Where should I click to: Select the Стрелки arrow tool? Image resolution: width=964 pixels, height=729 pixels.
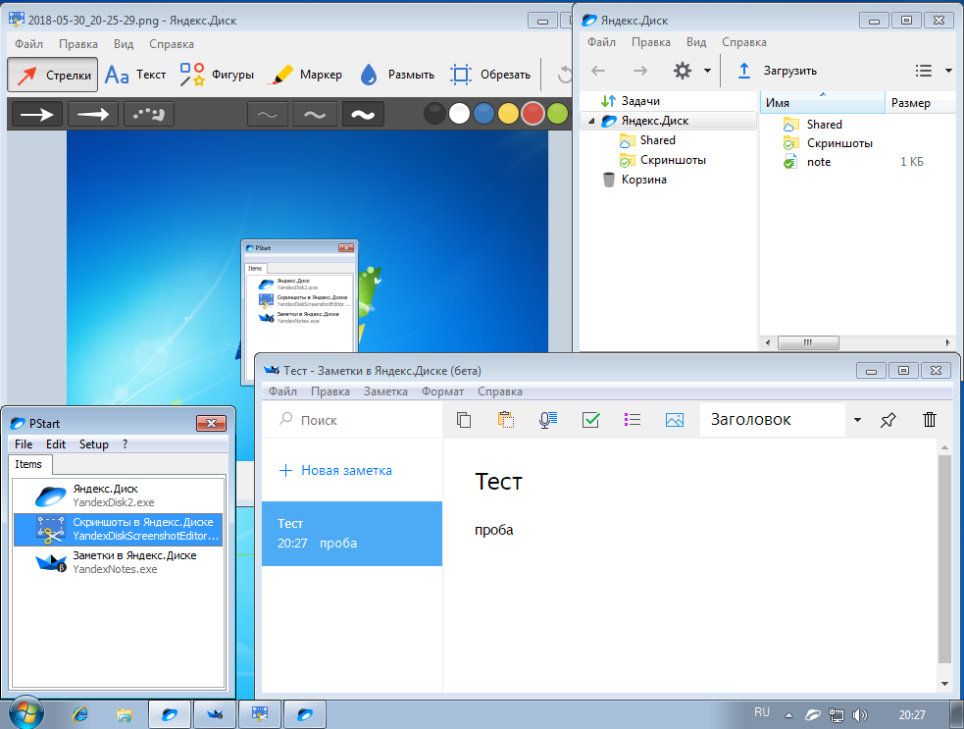[53, 75]
